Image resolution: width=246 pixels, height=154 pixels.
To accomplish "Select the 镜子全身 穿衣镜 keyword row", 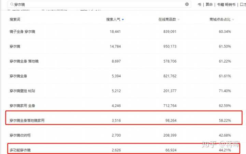I will pos(23,31).
